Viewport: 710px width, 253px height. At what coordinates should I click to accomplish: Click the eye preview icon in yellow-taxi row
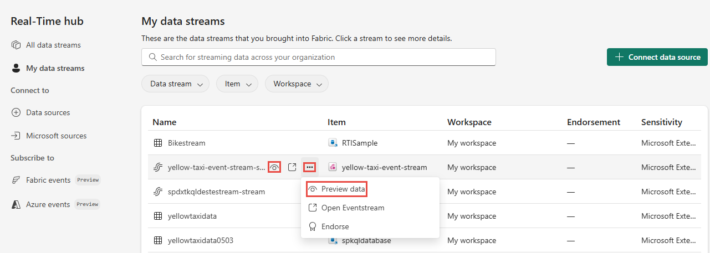pyautogui.click(x=274, y=167)
